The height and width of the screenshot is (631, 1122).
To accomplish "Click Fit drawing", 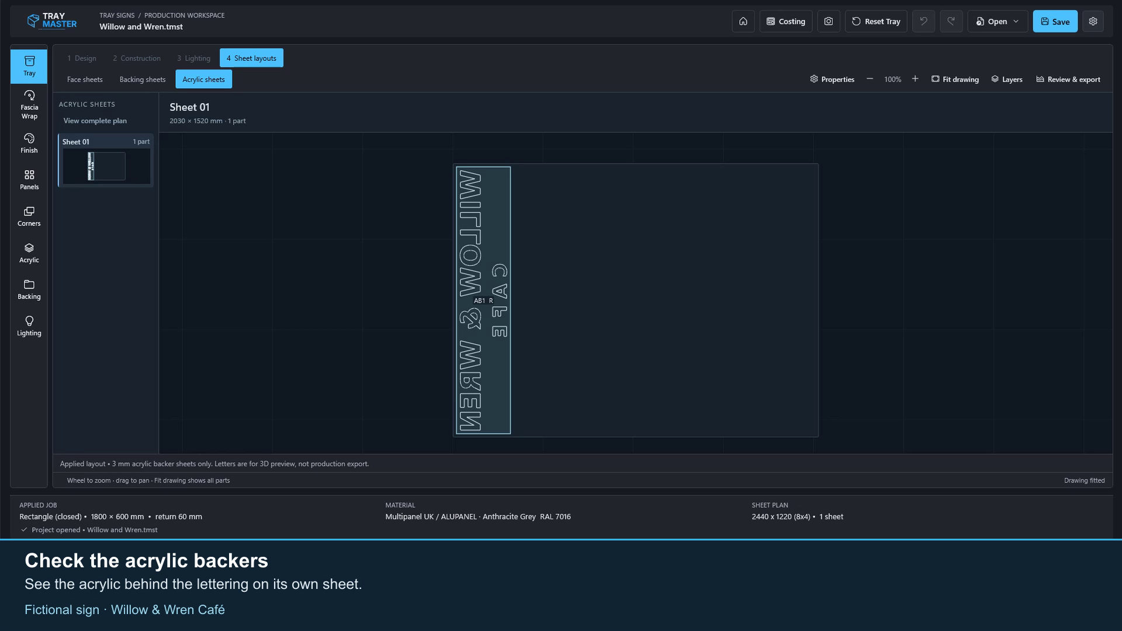I will pyautogui.click(x=955, y=79).
